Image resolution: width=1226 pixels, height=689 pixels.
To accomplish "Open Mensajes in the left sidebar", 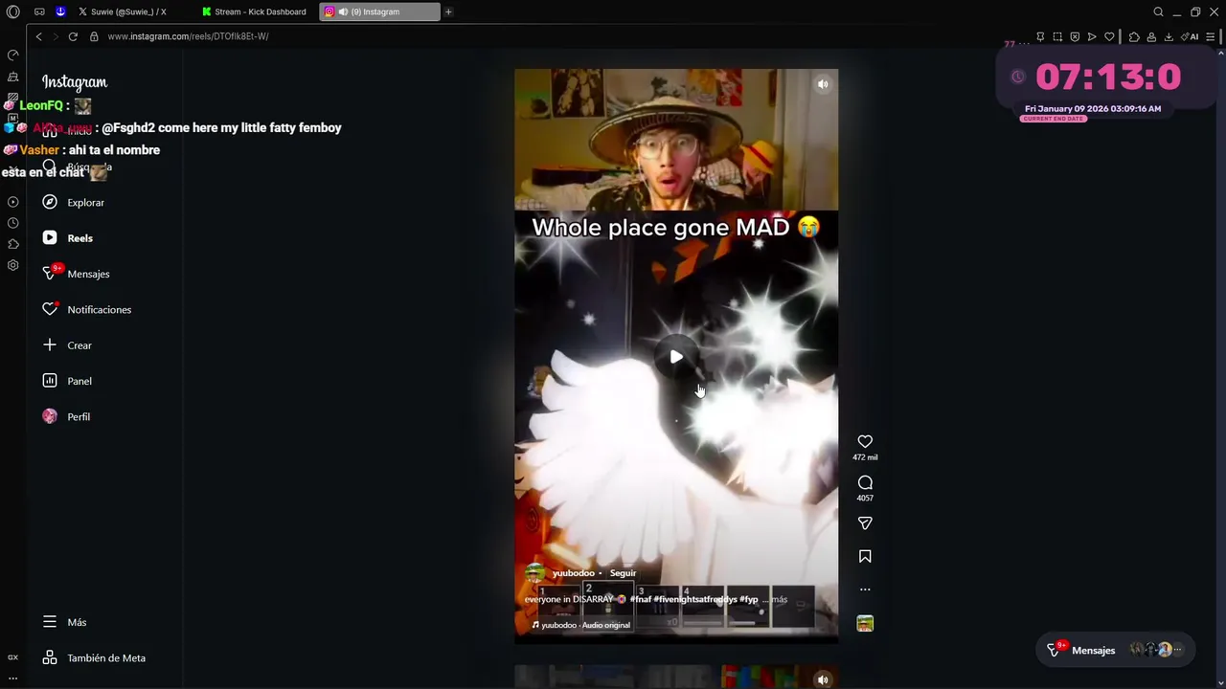I will (77, 274).
